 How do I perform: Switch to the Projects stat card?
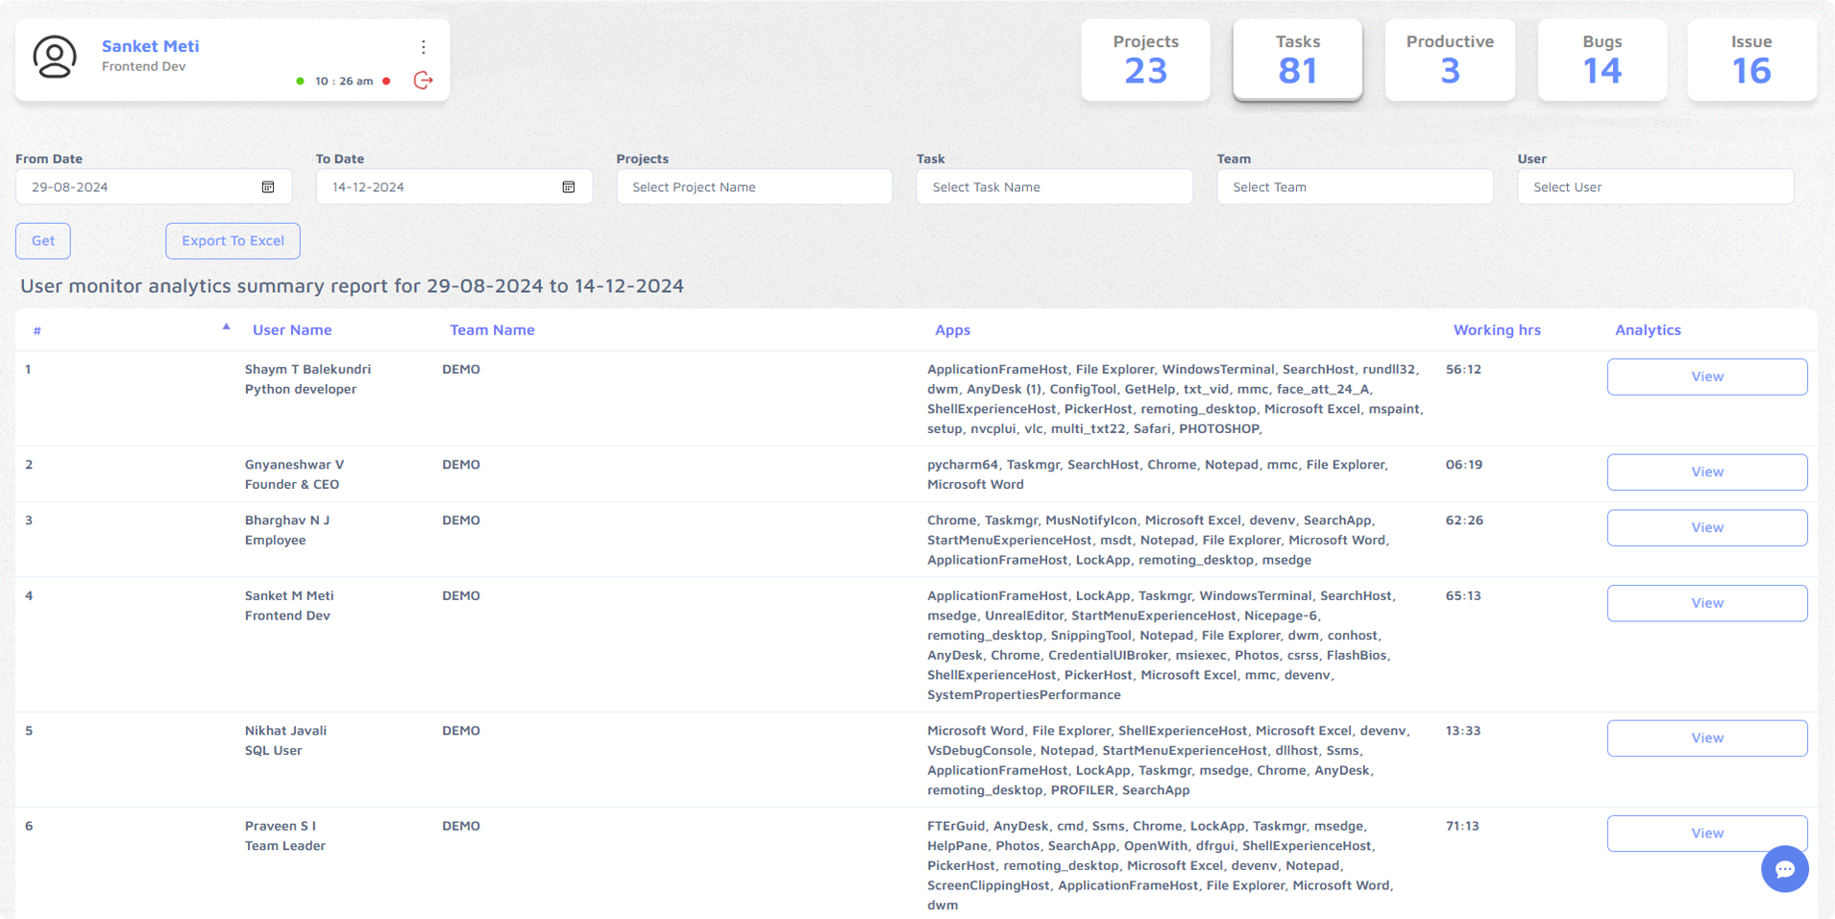[x=1145, y=60]
